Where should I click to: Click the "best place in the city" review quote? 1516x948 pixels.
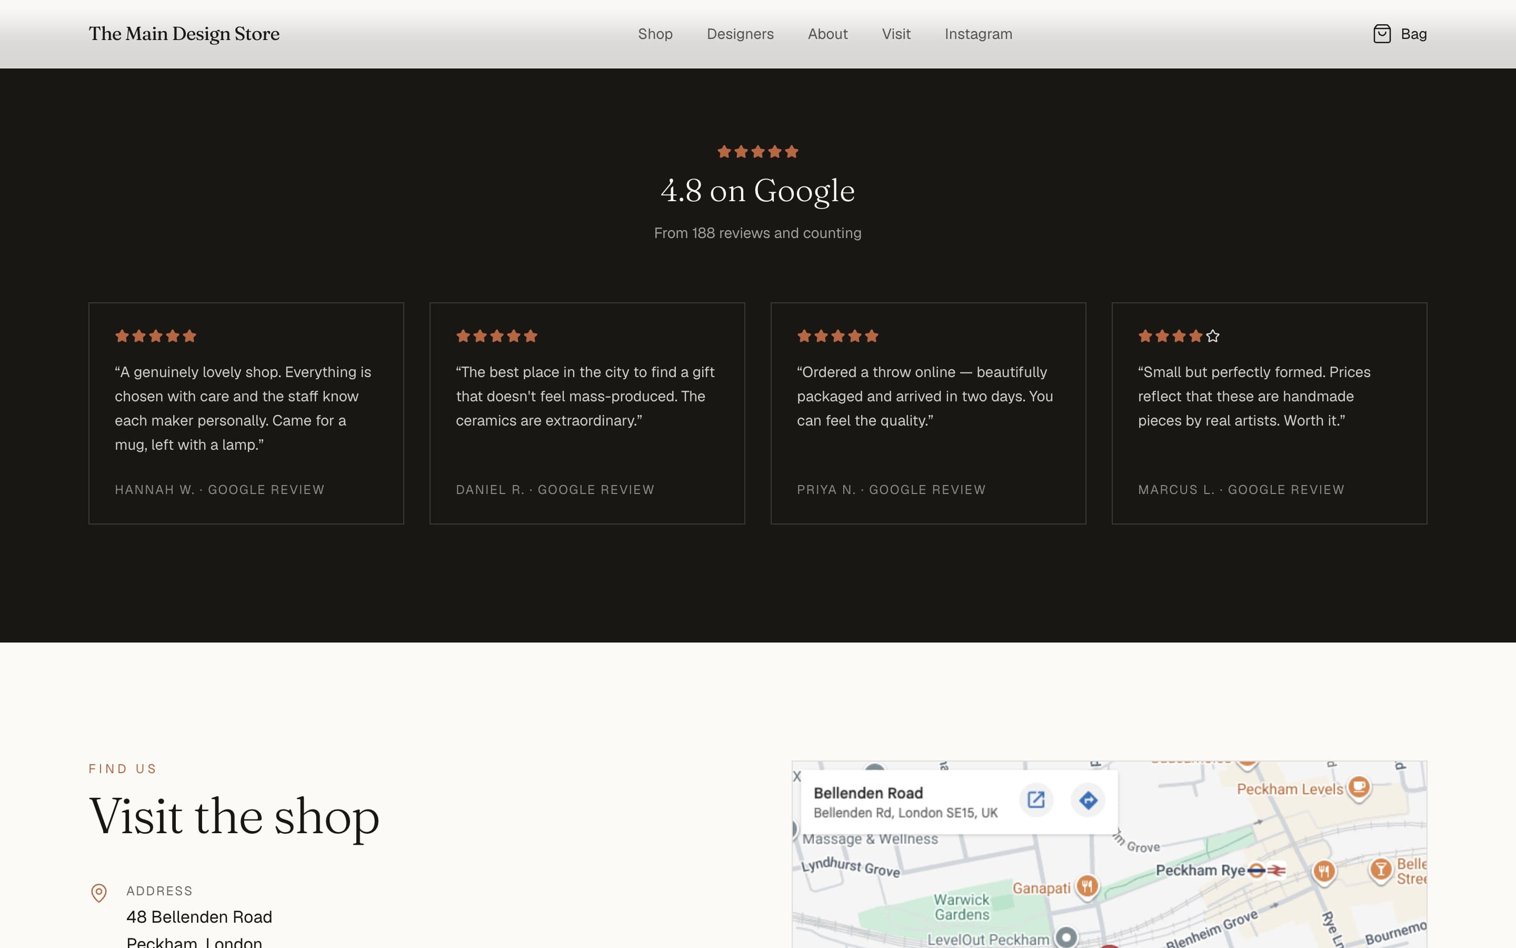click(585, 396)
